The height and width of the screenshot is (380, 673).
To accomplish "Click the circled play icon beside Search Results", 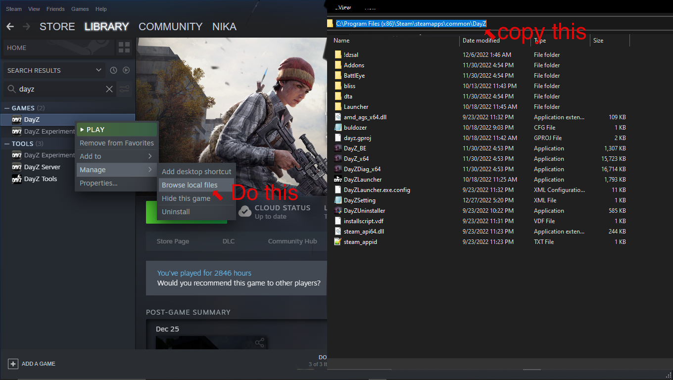I will [x=126, y=70].
